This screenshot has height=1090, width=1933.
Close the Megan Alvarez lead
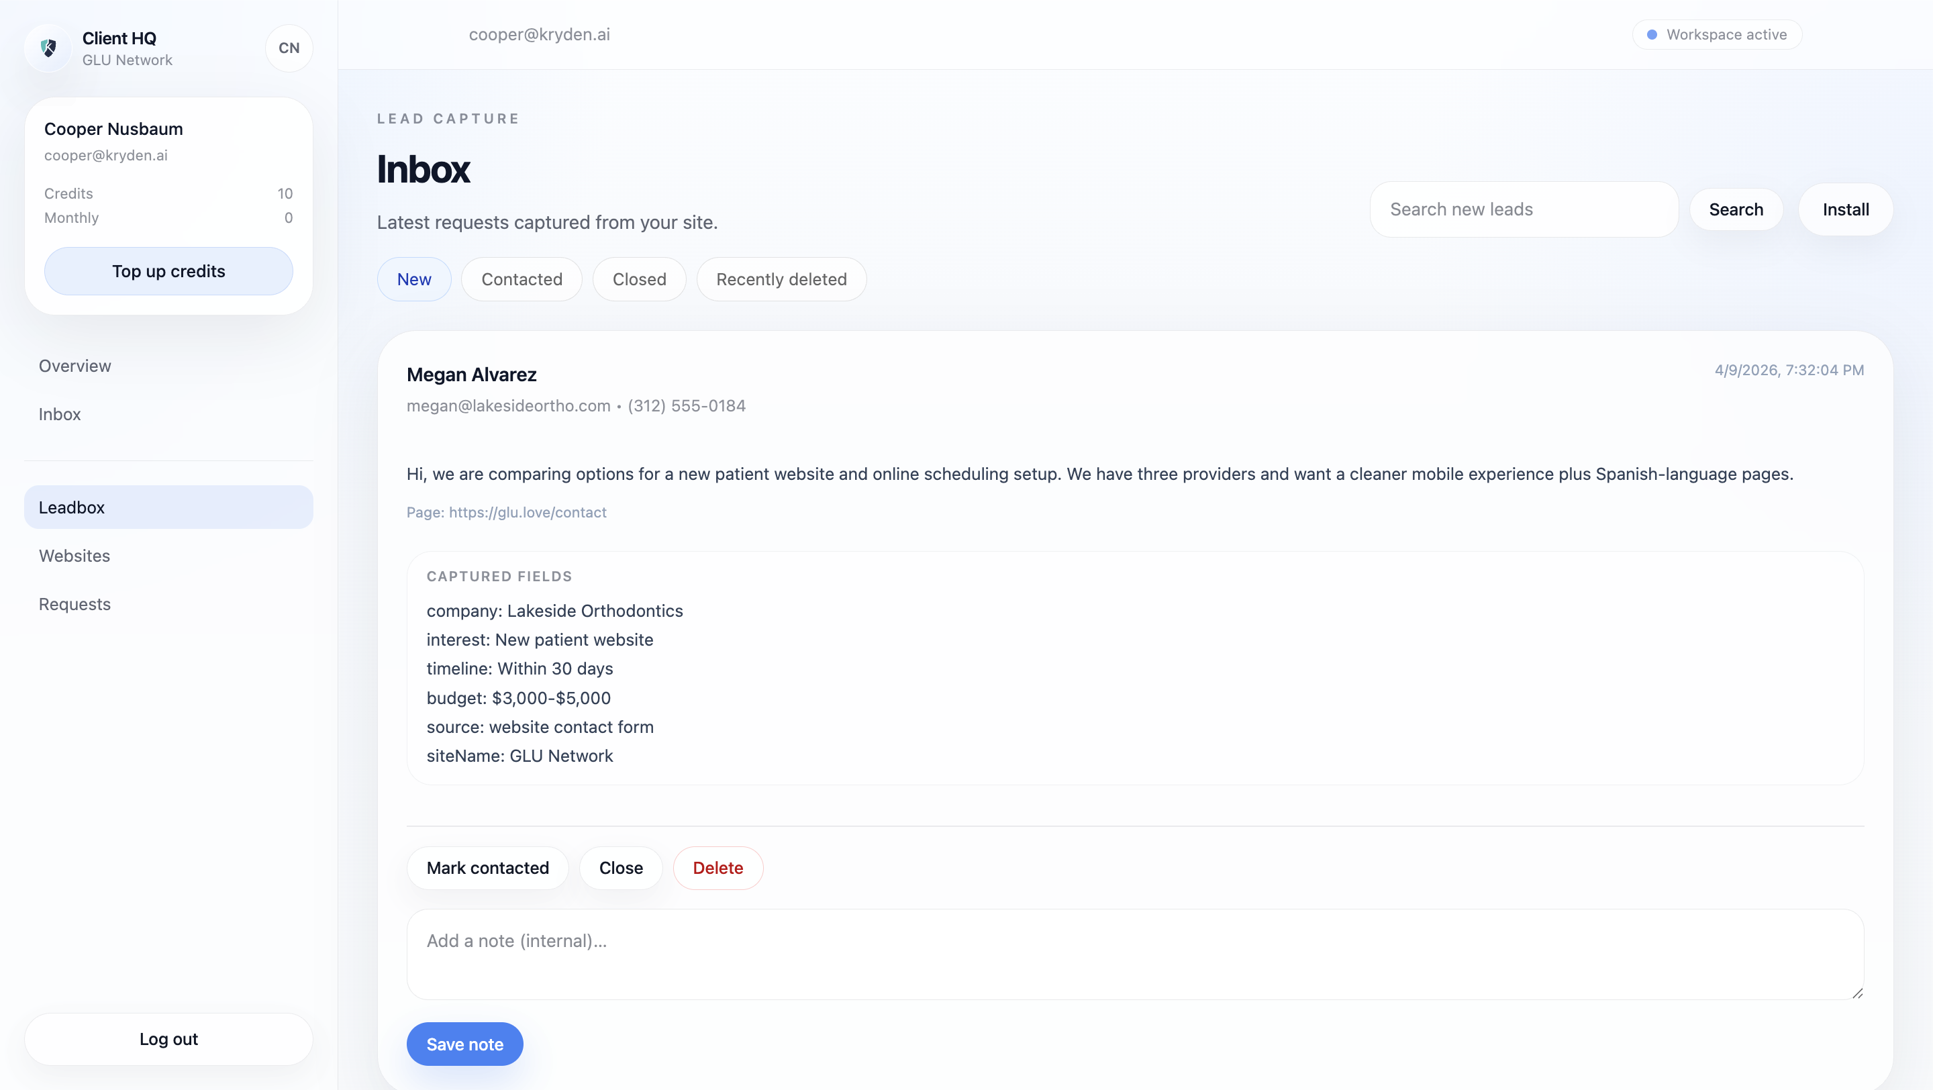point(621,868)
